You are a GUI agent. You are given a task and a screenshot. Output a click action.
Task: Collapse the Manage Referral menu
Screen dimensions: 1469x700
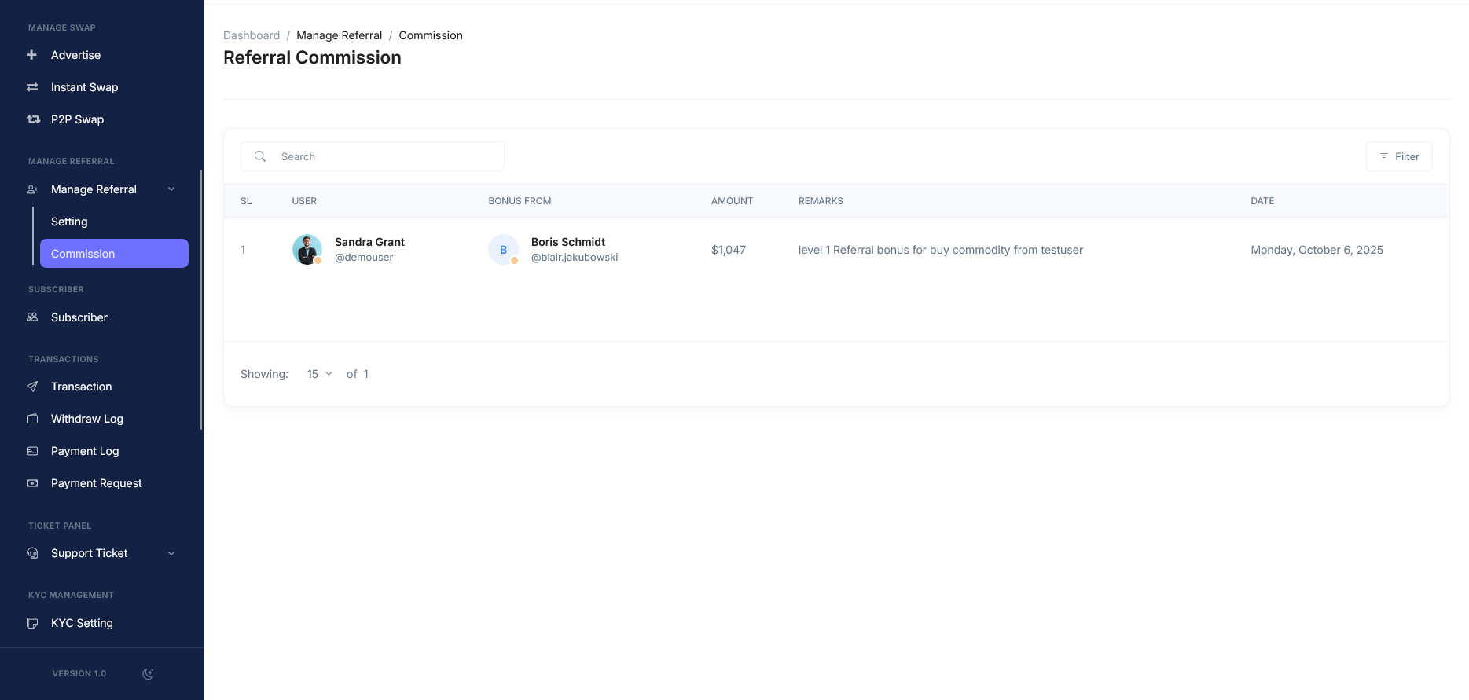pos(171,189)
